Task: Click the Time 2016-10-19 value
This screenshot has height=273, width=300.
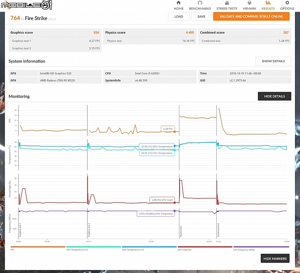Action: coord(260,73)
